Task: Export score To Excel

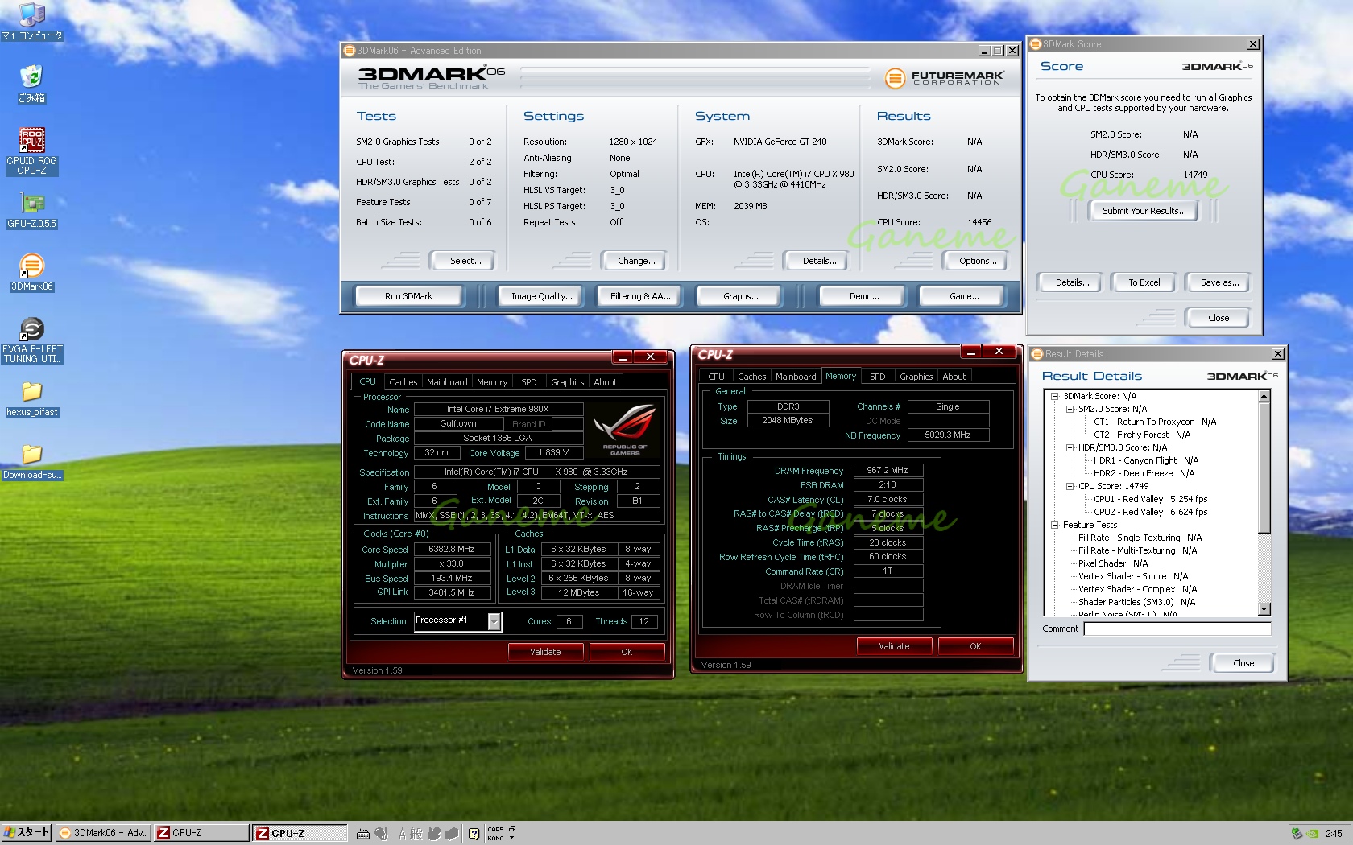Action: click(x=1144, y=282)
